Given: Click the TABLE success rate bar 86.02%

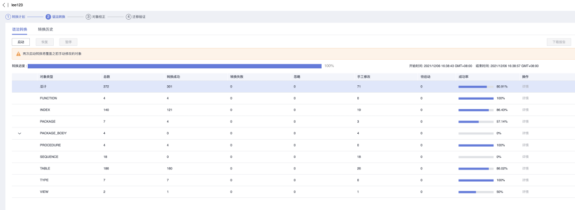Looking at the screenshot, I should pos(476,169).
